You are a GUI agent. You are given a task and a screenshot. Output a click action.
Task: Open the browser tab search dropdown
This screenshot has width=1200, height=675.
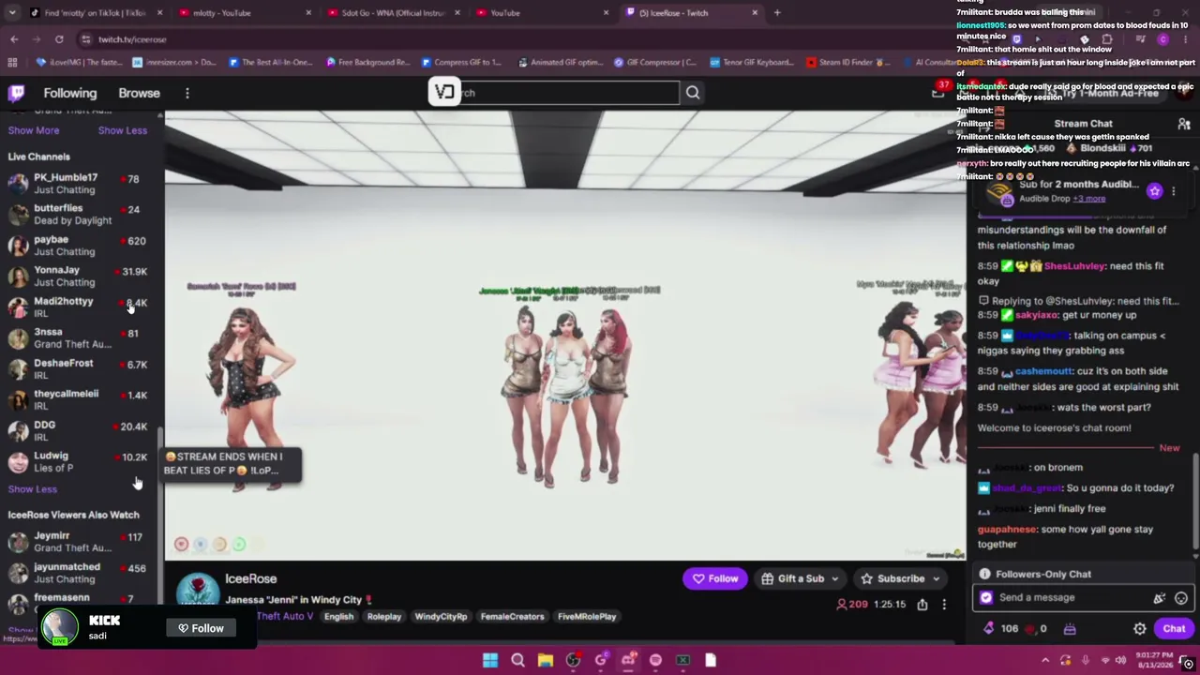13,12
